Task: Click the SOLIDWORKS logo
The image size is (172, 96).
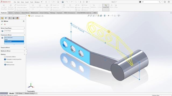Action: 6,2
